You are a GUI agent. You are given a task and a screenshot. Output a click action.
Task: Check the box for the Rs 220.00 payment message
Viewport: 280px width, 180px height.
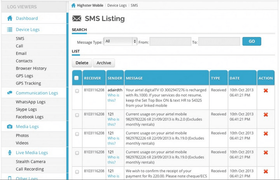[77, 172]
